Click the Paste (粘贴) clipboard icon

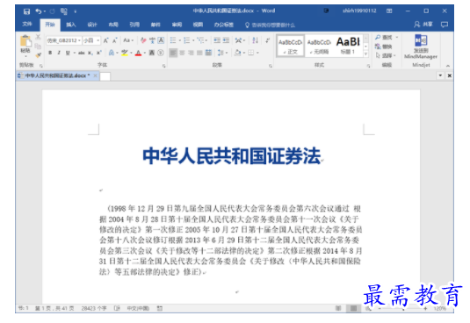(25, 41)
